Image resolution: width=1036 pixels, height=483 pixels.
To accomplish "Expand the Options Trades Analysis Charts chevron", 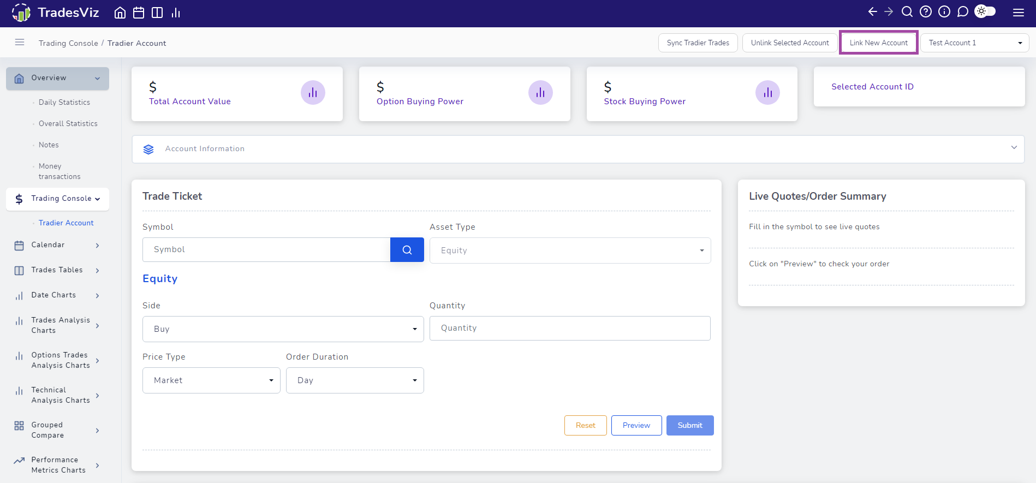I will point(98,361).
